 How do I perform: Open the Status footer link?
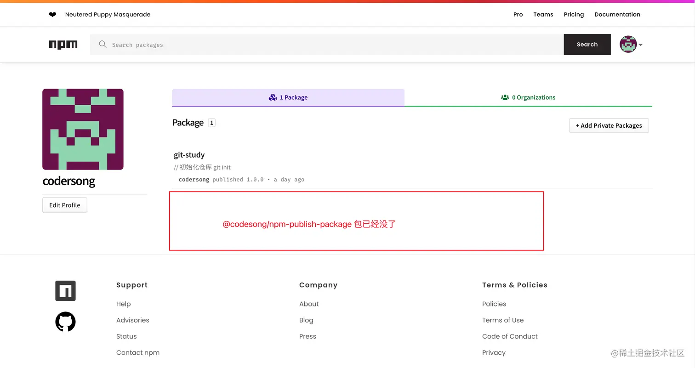pyautogui.click(x=126, y=336)
